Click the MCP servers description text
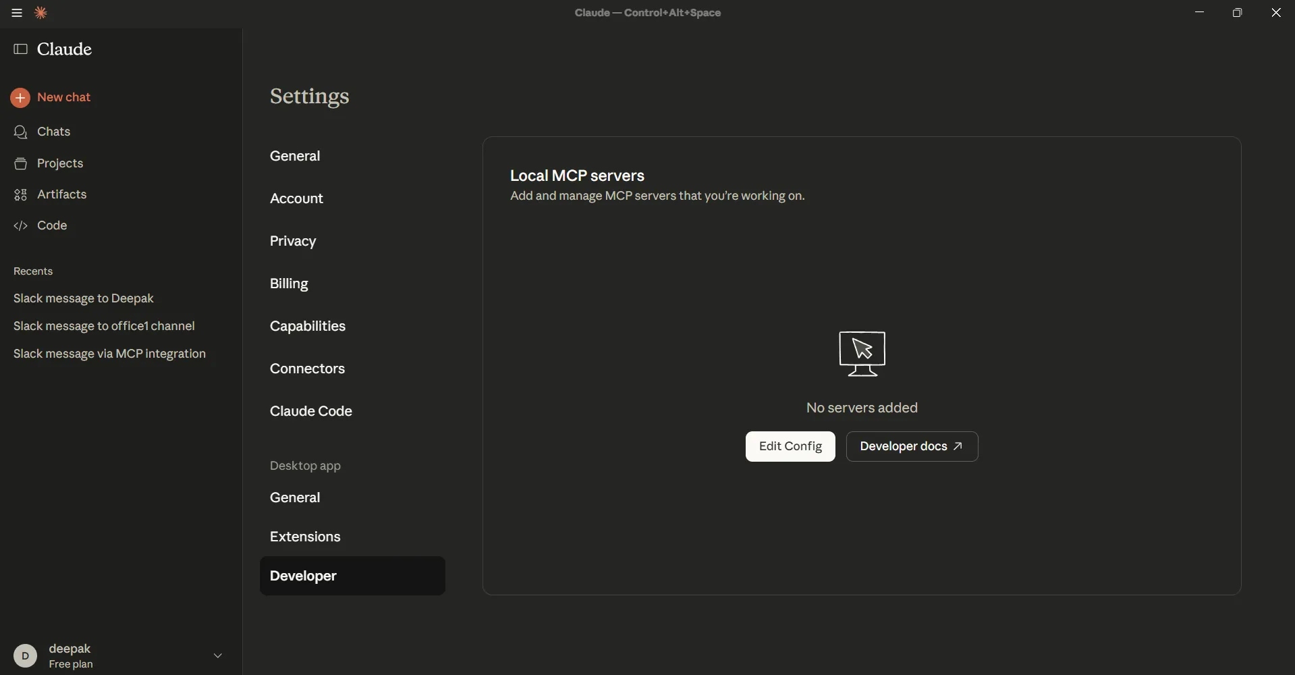The height and width of the screenshot is (675, 1295). click(657, 196)
